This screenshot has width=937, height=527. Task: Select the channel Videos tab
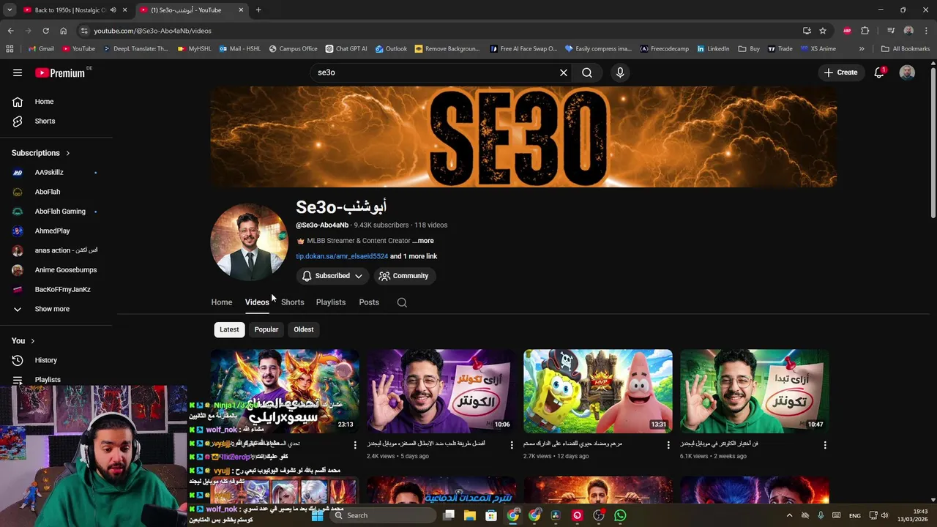[257, 302]
